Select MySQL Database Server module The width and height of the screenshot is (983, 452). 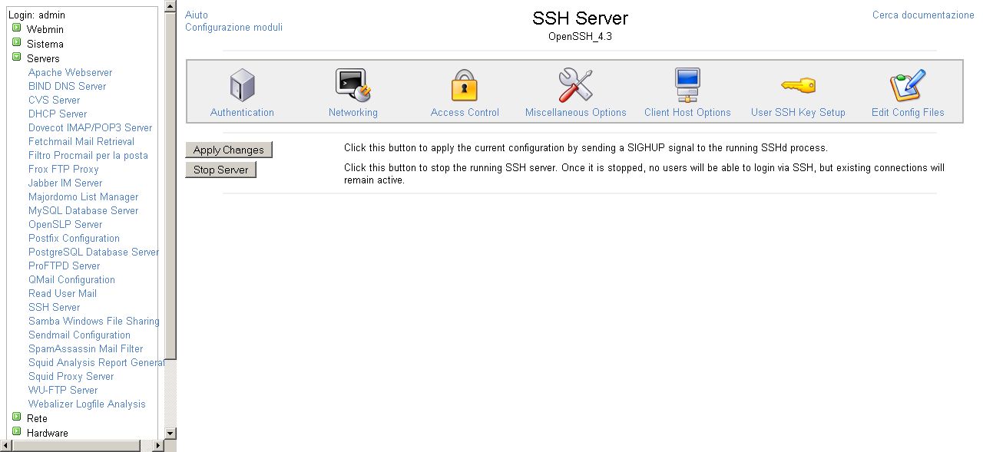[83, 210]
